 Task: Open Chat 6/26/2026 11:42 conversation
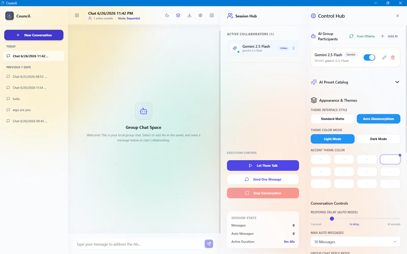34,56
